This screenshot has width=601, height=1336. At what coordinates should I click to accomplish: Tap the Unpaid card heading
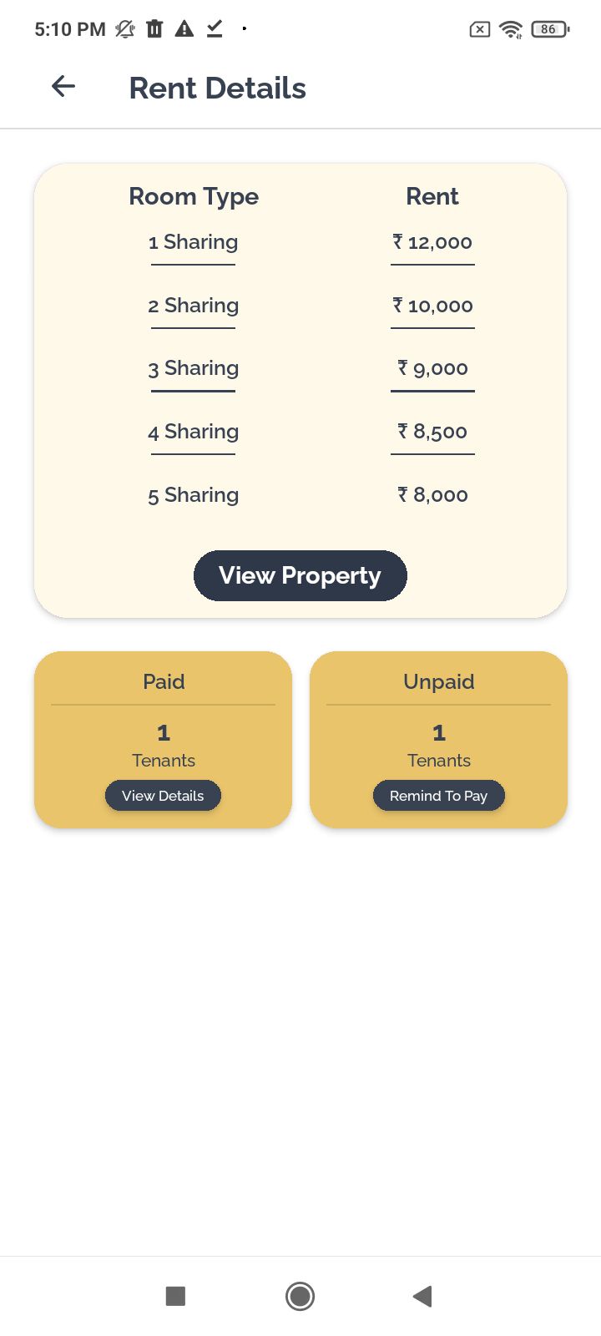(x=439, y=681)
